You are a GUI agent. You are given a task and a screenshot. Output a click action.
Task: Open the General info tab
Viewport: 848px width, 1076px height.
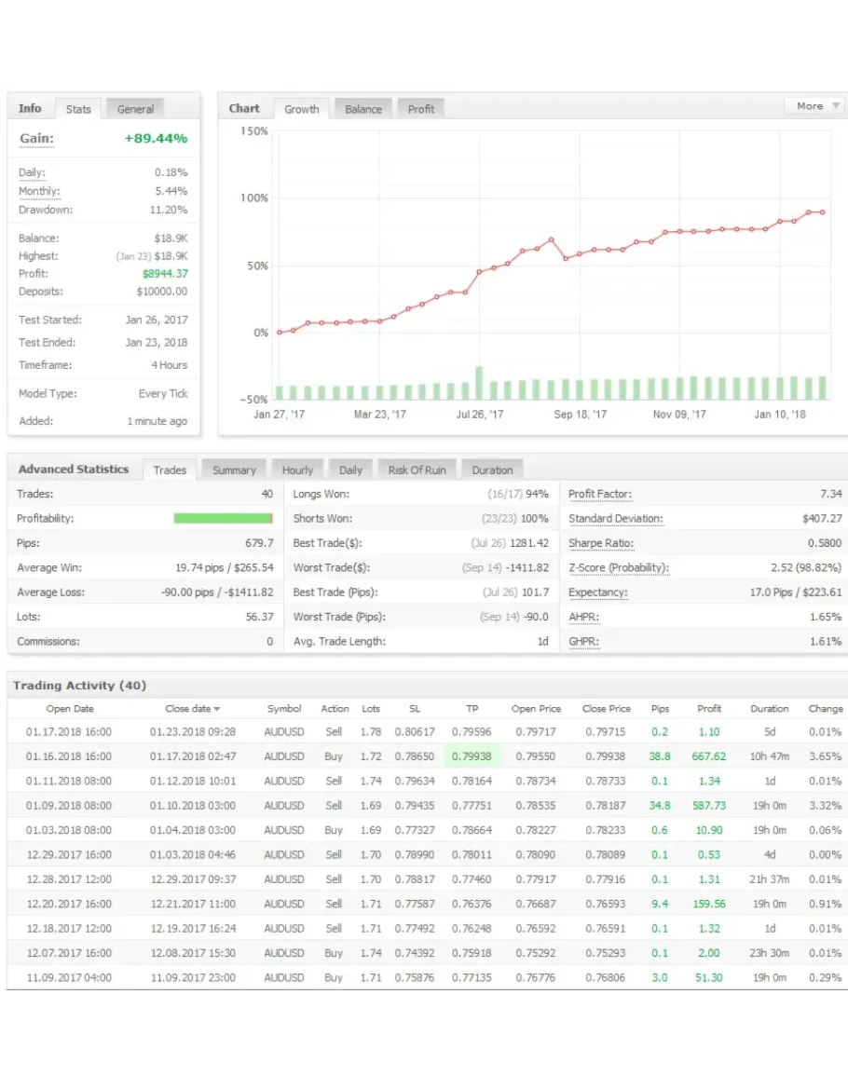pyautogui.click(x=135, y=109)
